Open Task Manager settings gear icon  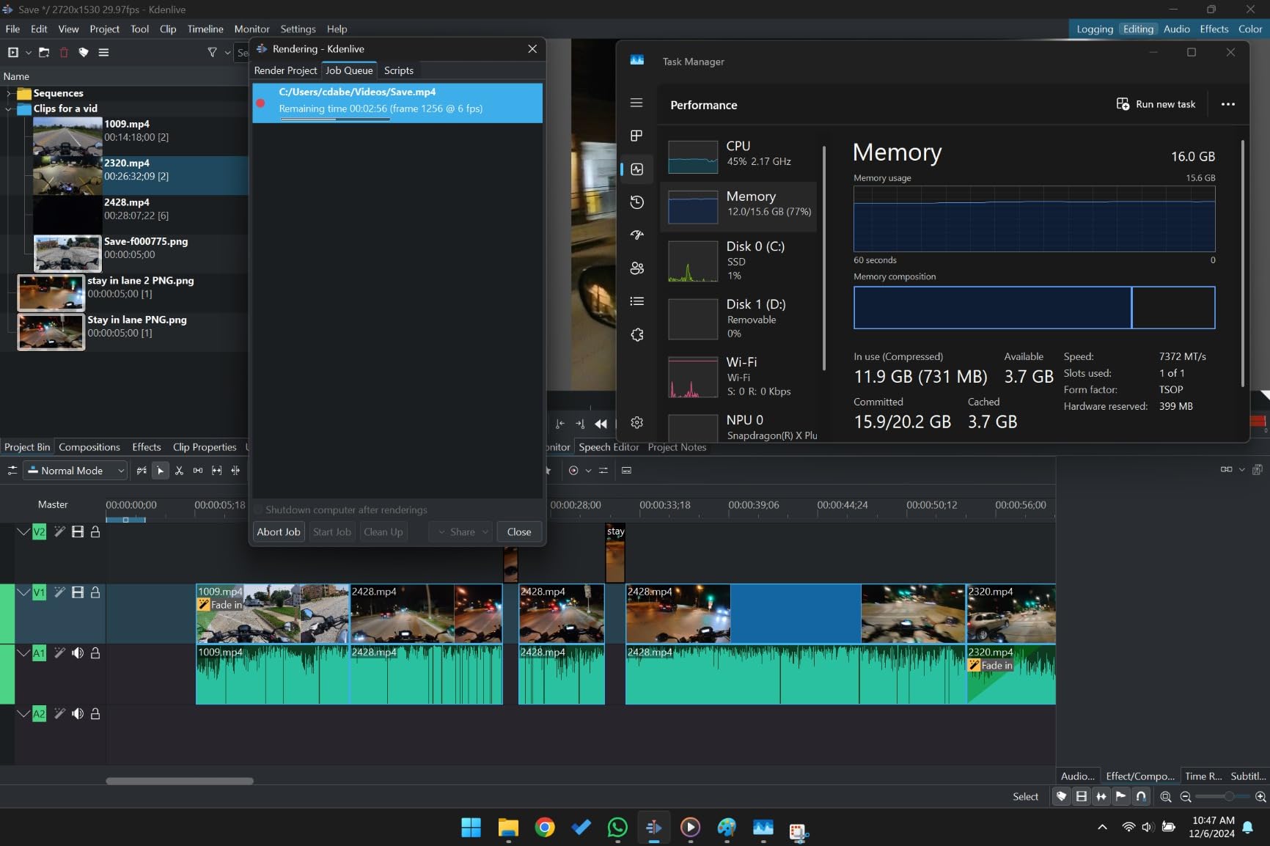tap(636, 422)
